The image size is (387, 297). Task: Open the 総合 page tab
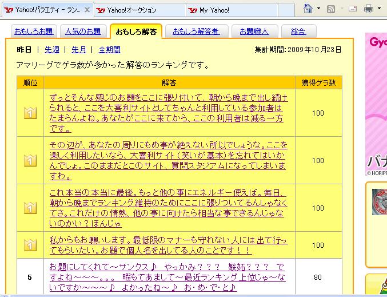tap(298, 31)
